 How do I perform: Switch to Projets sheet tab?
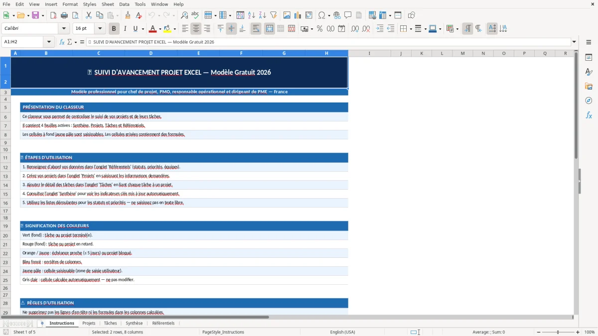(x=89, y=323)
